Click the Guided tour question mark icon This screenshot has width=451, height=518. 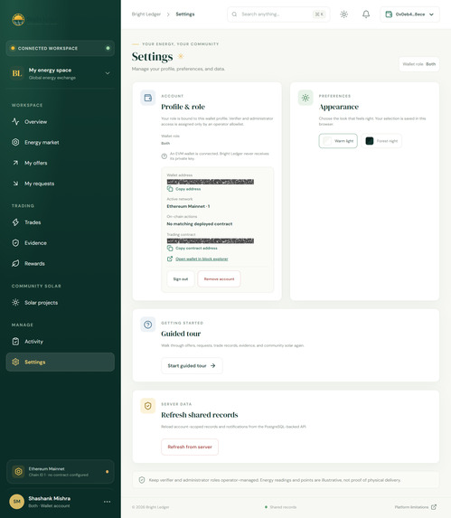(148, 325)
